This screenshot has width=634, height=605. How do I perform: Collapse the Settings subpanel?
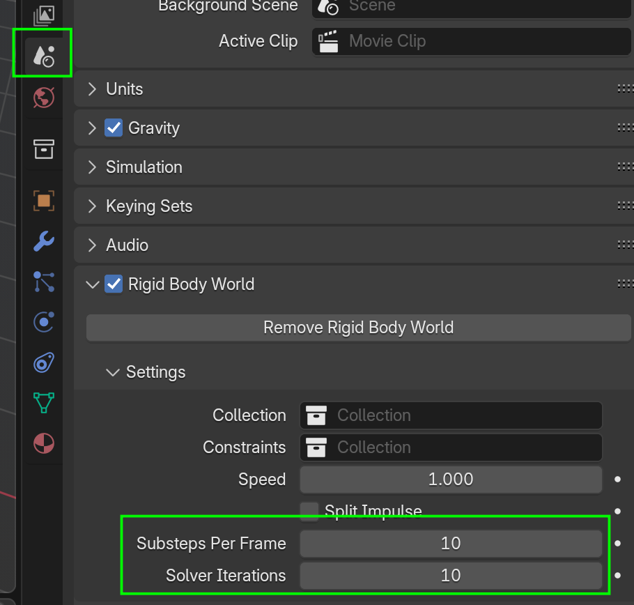pyautogui.click(x=112, y=372)
